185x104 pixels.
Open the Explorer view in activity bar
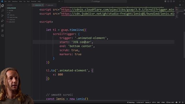pyautogui.click(x=3, y=6)
